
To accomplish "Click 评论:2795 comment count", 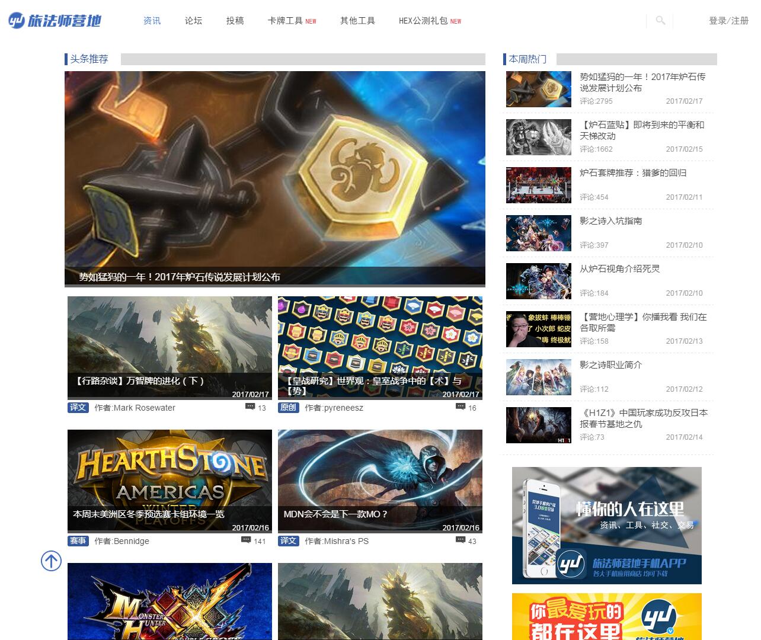I will [596, 101].
